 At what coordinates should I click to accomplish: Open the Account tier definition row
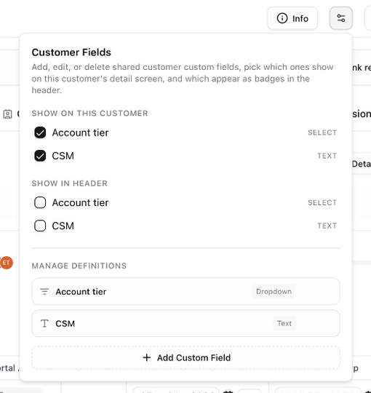(186, 292)
